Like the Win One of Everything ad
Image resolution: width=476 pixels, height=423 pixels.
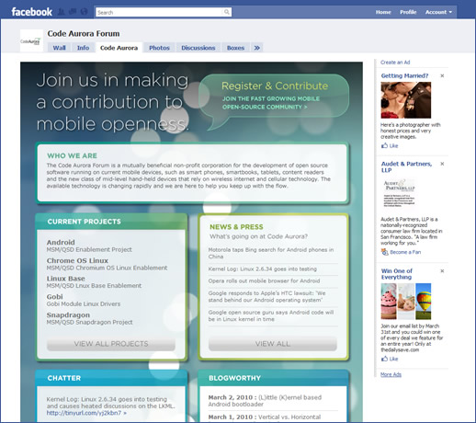[x=390, y=359]
